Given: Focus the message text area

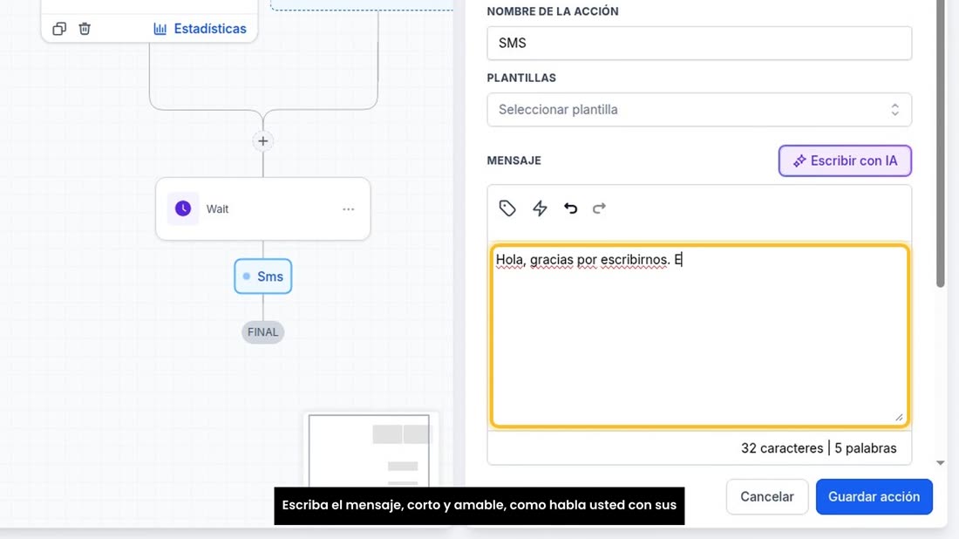Looking at the screenshot, I should [699, 335].
